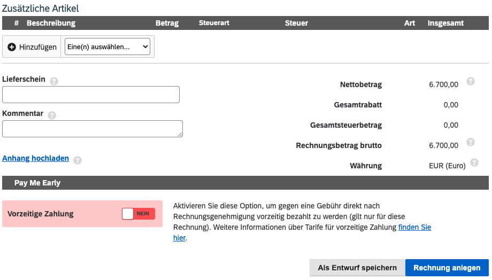Click the Gesamtsteuerbetrag value 0,00
The width and height of the screenshot is (492, 280).
click(451, 125)
